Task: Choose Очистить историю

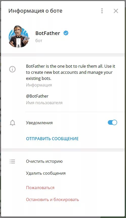Action: pyautogui.click(x=44, y=161)
